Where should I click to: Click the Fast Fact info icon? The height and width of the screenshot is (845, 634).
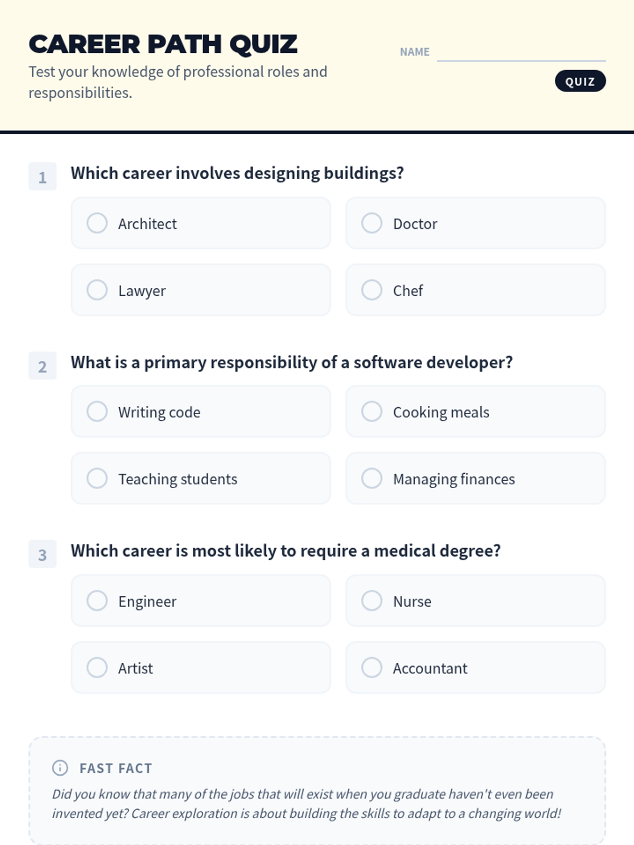[x=60, y=768]
